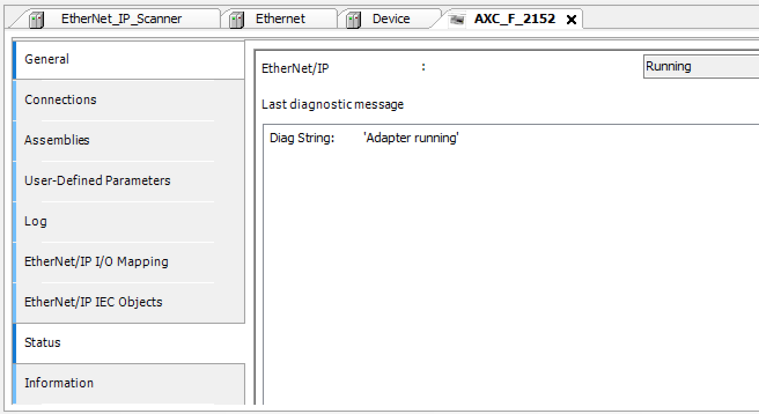Click the 'Adapter running' diagnostic string

[411, 139]
